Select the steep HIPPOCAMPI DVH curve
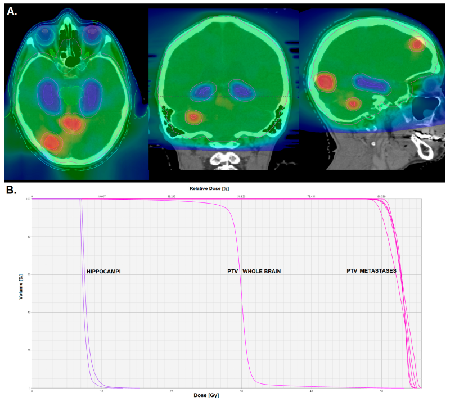450x402 pixels. 83,281
